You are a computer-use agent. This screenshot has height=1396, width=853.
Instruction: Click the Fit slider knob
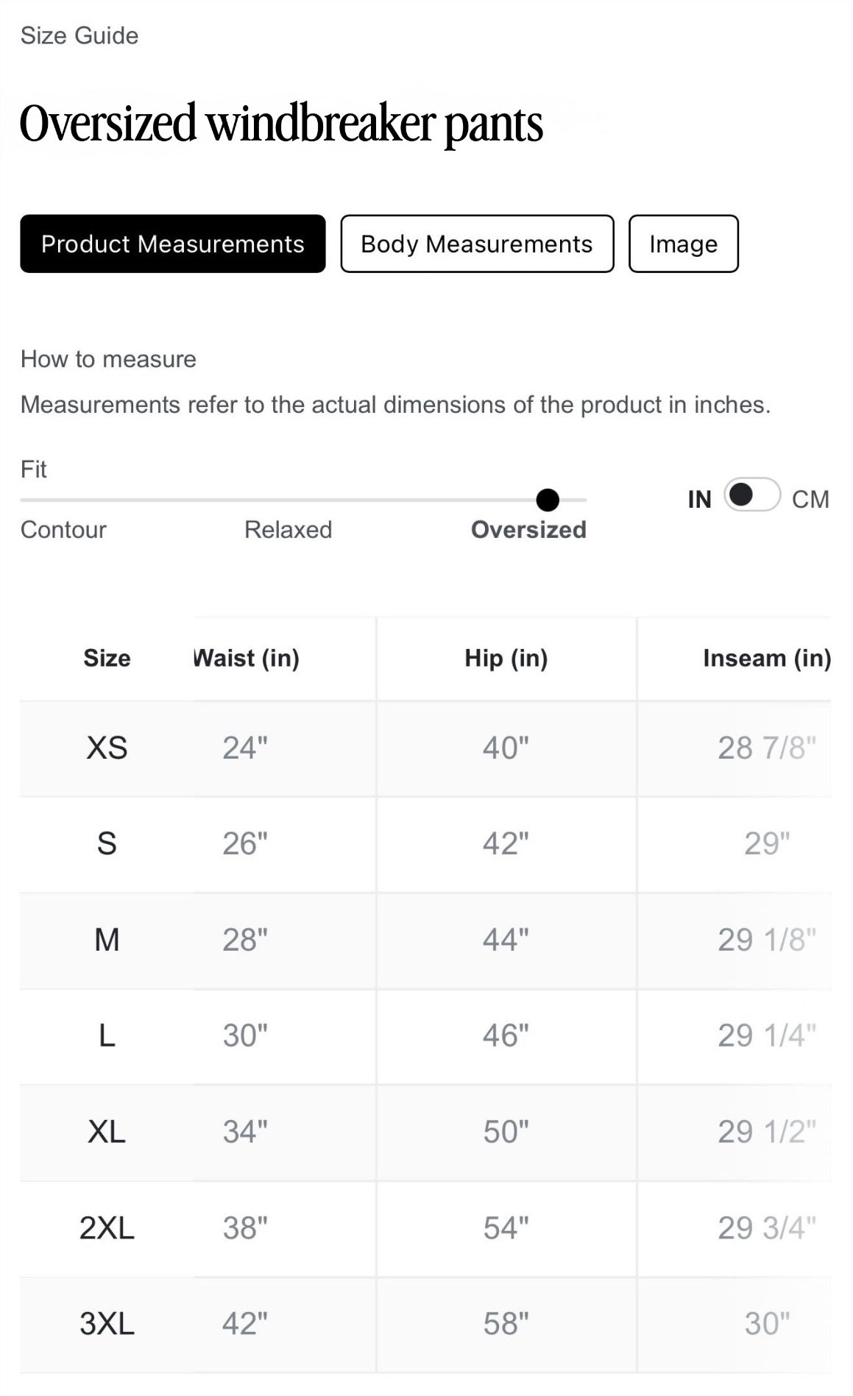pos(548,500)
